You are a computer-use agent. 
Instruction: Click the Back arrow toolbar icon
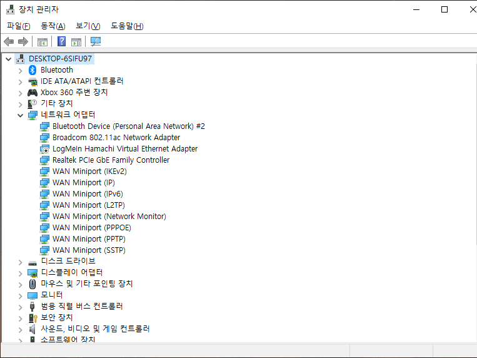[x=9, y=41]
